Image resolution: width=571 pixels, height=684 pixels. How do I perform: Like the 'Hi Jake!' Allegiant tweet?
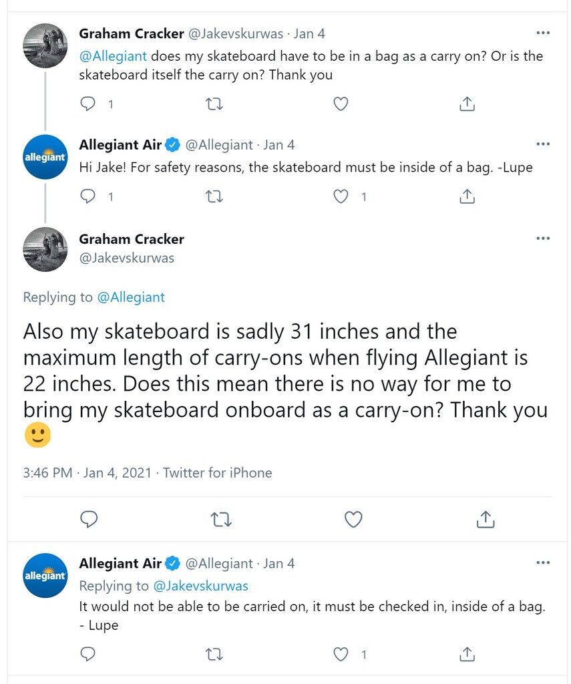(341, 197)
